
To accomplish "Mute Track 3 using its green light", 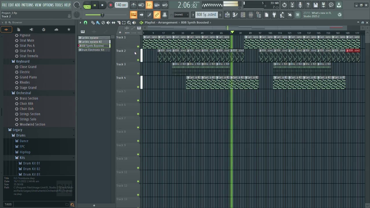I will [x=138, y=73].
